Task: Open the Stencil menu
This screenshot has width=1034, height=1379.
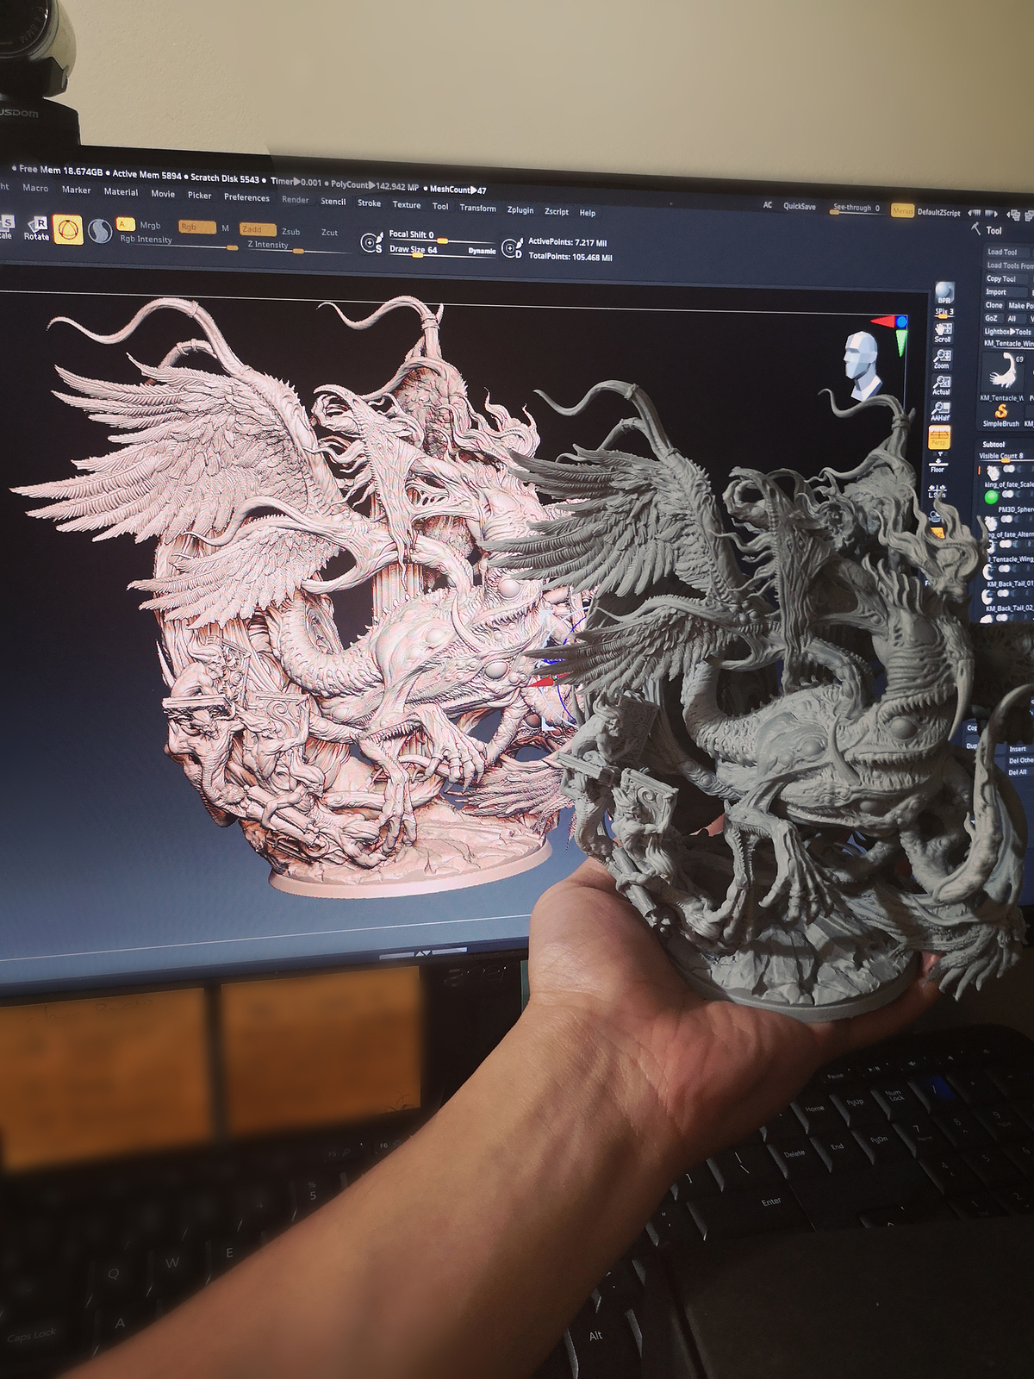Action: [x=333, y=202]
